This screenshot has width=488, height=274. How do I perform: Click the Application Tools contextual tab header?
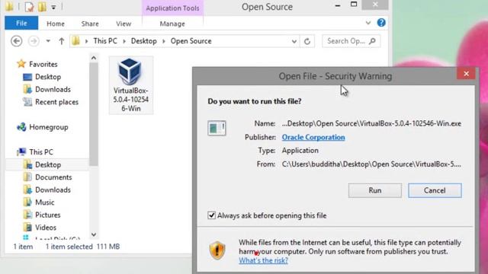(x=172, y=8)
